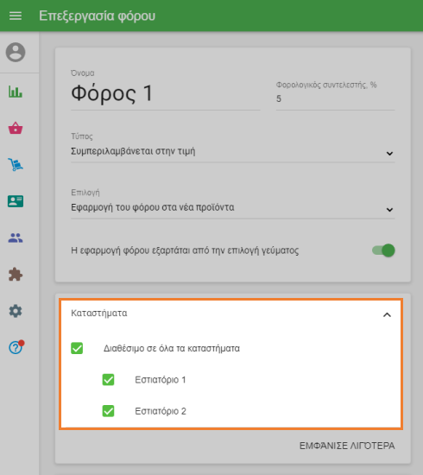The image size is (423, 475).
Task: Open the items shopping basket icon
Action: pos(16,128)
